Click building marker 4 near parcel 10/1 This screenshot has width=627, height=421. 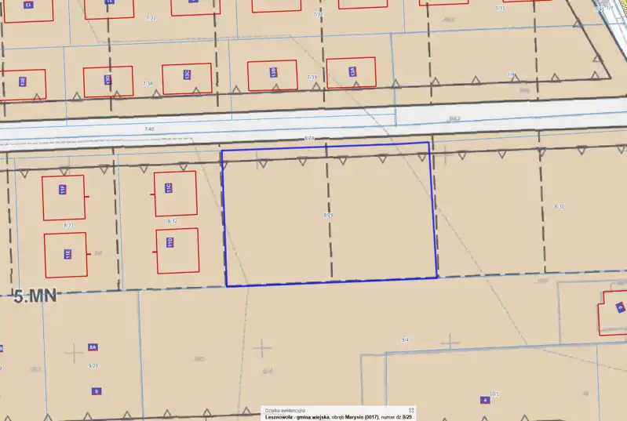[485, 400]
